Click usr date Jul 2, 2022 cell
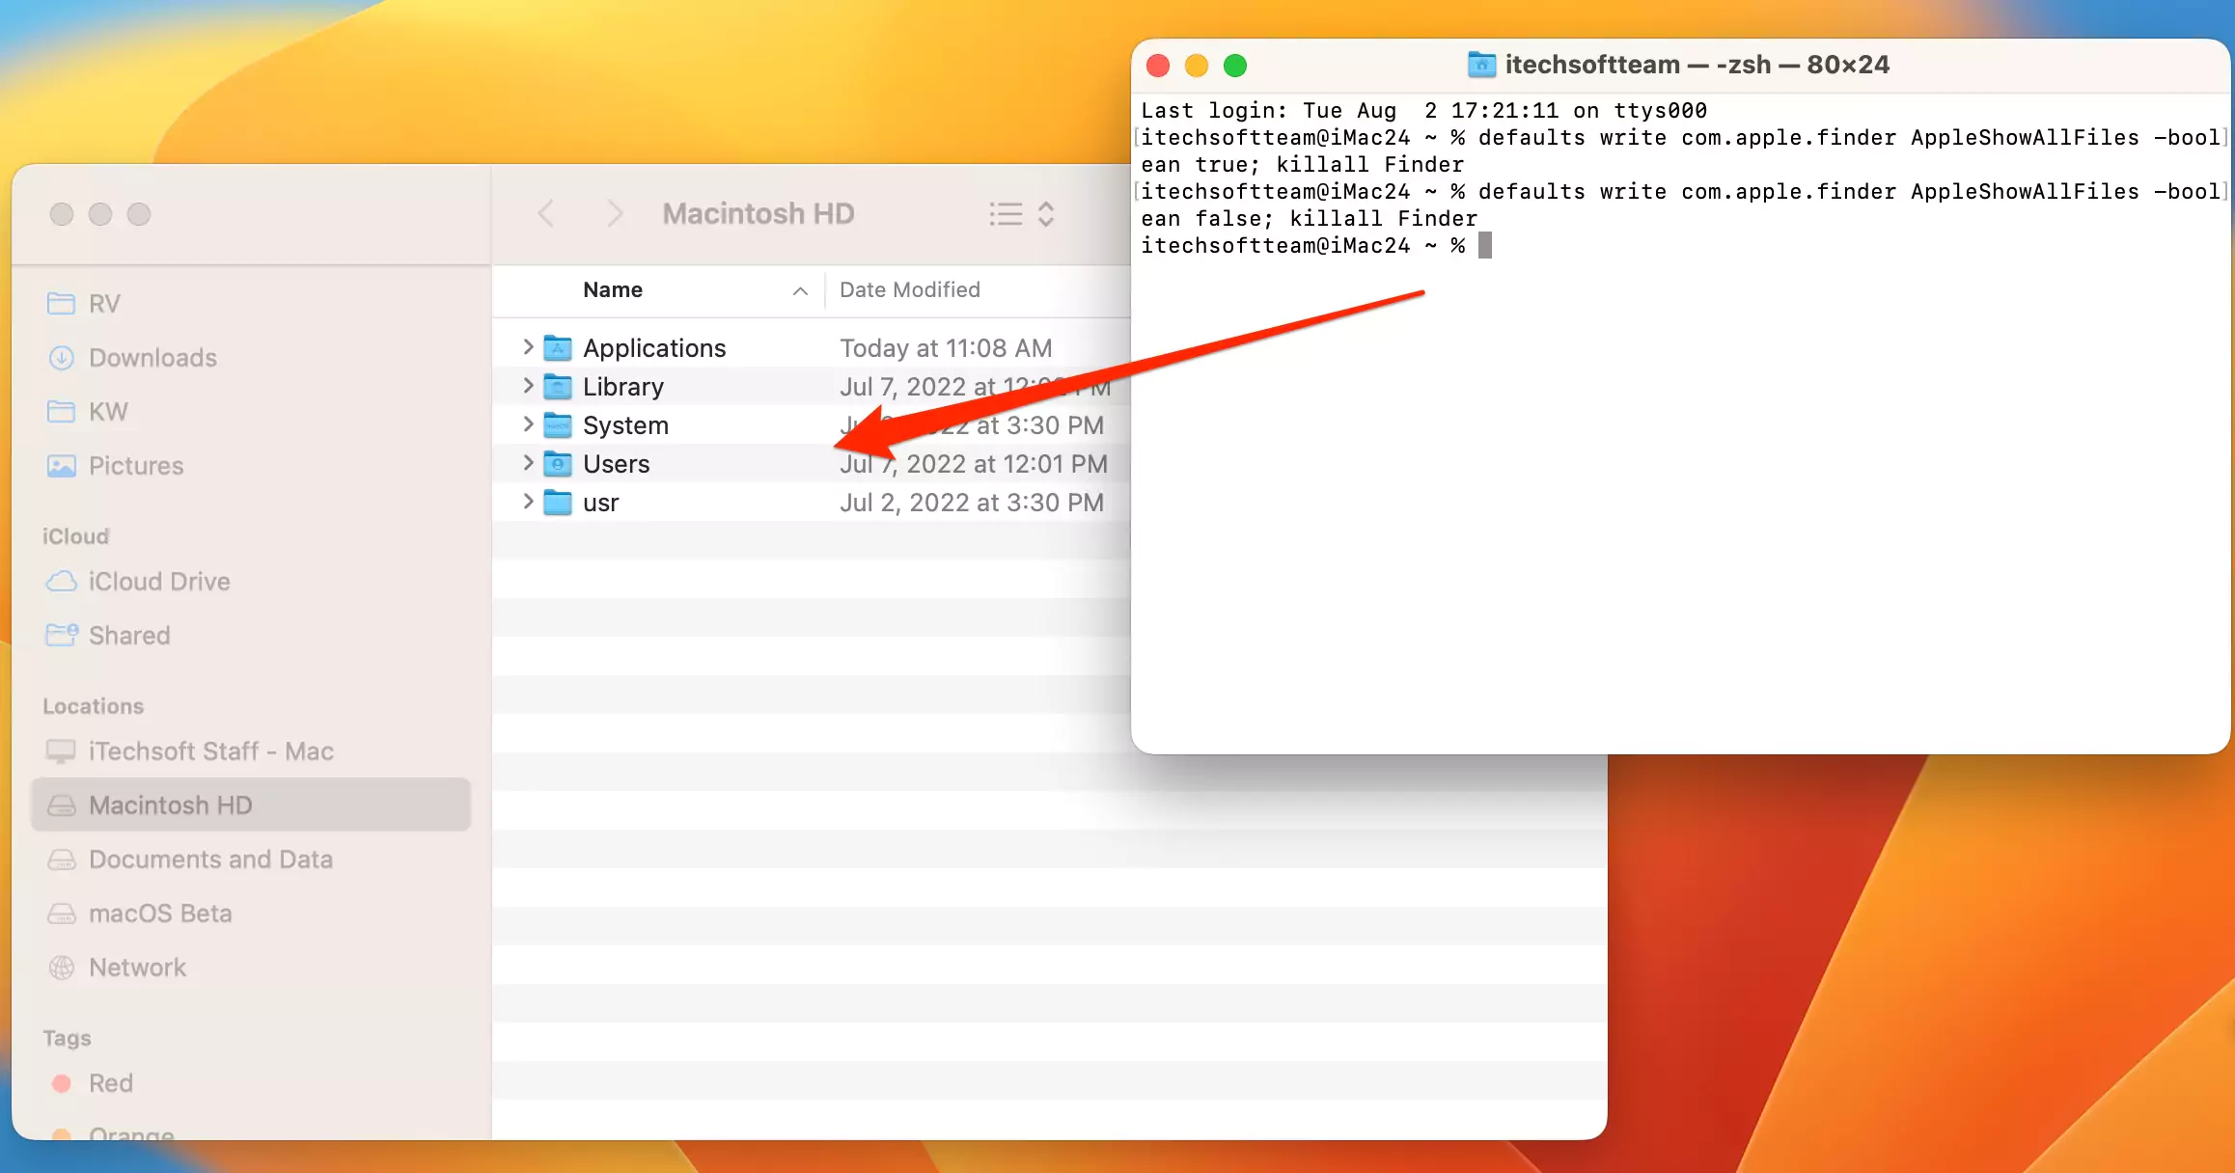The height and width of the screenshot is (1173, 2235). 972,503
